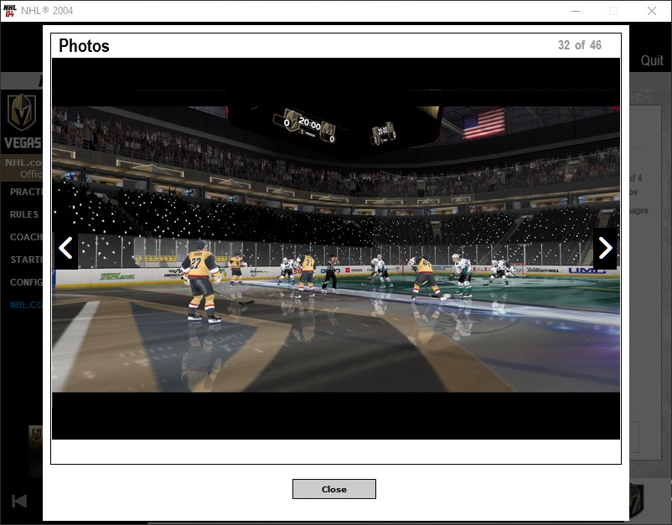672x525 pixels.
Task: Close the NHL 2004 window
Action: coord(652,11)
